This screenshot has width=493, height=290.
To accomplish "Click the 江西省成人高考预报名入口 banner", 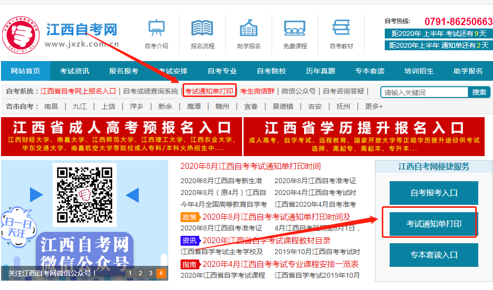I will pyautogui.click(x=122, y=136).
